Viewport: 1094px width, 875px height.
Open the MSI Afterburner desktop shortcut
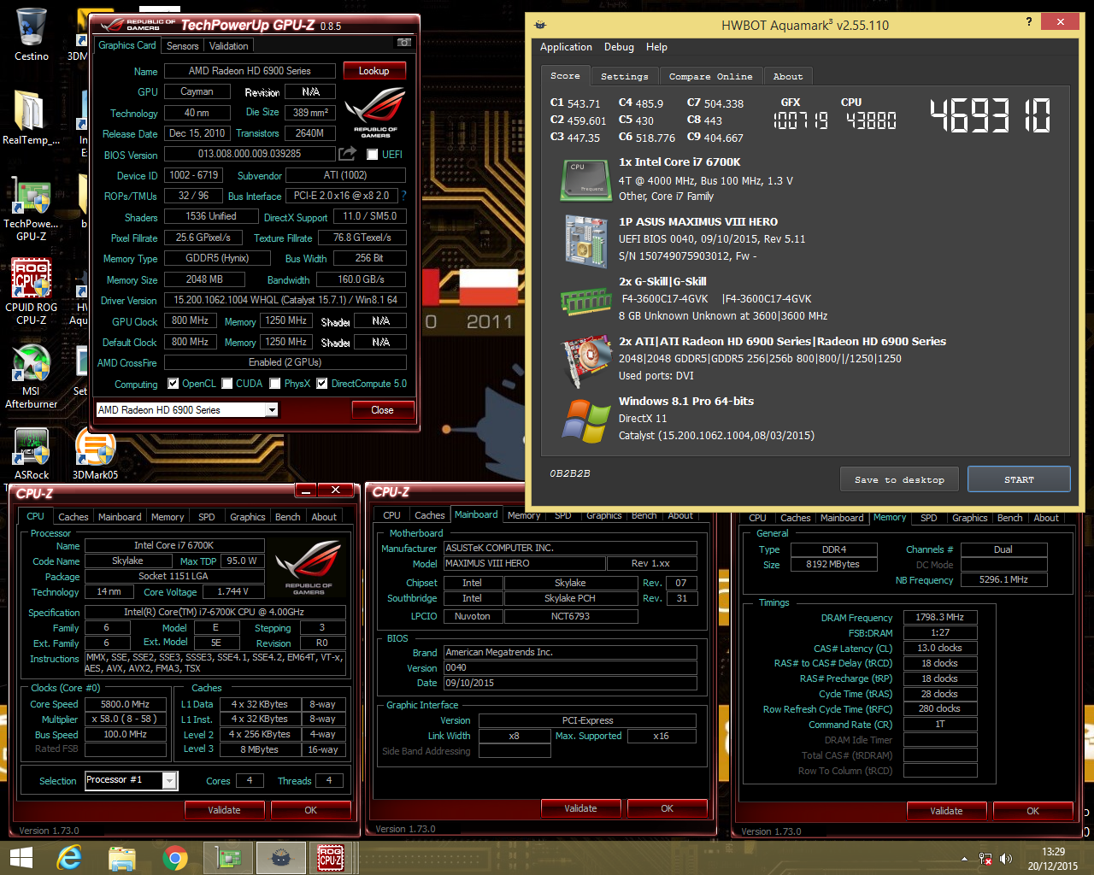point(31,376)
